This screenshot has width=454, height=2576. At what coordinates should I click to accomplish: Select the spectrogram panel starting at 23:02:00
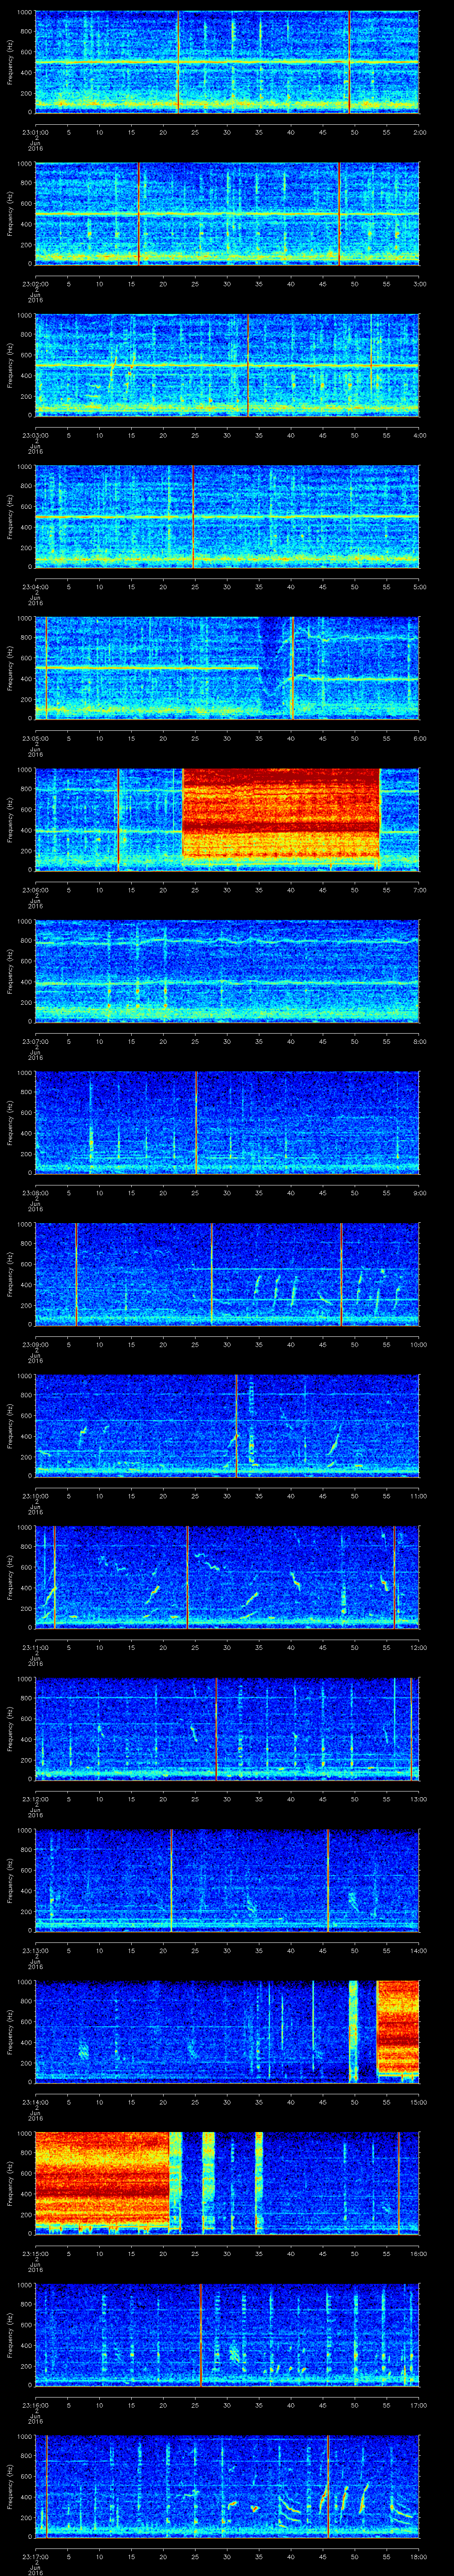click(x=227, y=213)
